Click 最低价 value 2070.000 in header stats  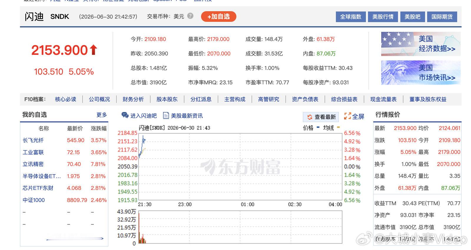pyautogui.click(x=219, y=54)
